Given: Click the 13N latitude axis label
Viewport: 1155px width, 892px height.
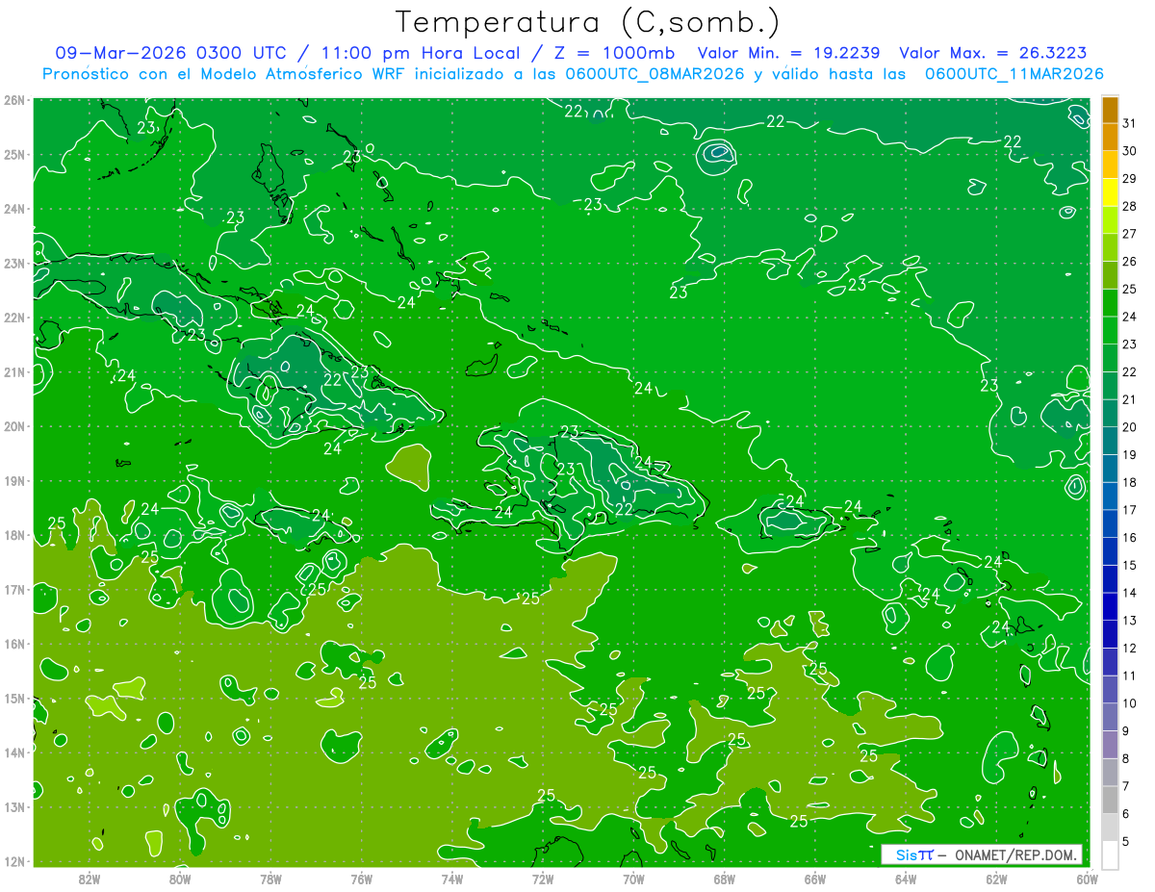Looking at the screenshot, I should (14, 807).
